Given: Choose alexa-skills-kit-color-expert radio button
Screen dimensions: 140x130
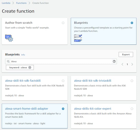Looking at the screenshot, I should [132, 109].
